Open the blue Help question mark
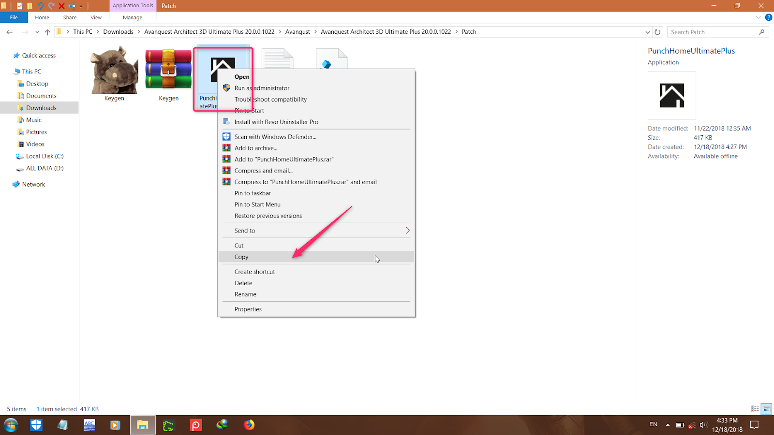 pos(768,17)
